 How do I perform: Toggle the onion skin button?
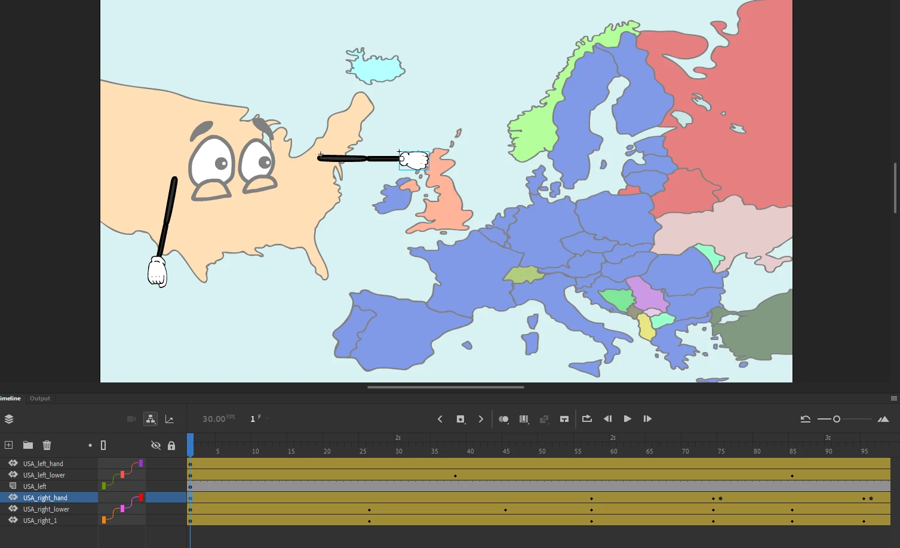click(x=503, y=419)
